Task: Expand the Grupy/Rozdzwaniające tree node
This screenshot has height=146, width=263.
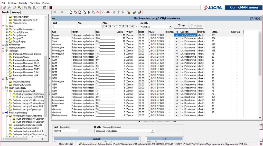Action: (x=7, y=29)
